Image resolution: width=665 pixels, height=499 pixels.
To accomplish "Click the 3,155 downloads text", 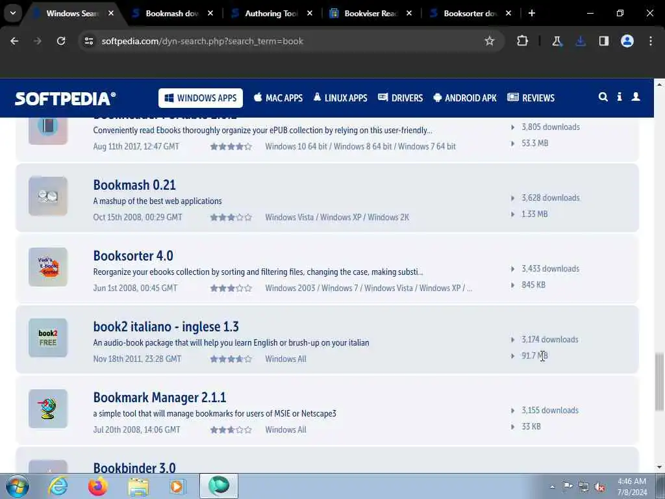I will [x=550, y=411].
